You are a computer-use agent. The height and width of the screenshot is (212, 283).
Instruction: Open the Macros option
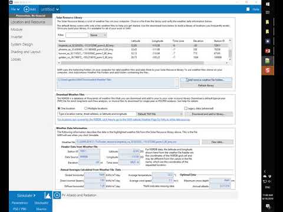tap(41, 209)
